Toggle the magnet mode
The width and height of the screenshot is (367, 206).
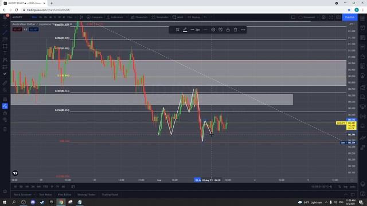[5, 99]
